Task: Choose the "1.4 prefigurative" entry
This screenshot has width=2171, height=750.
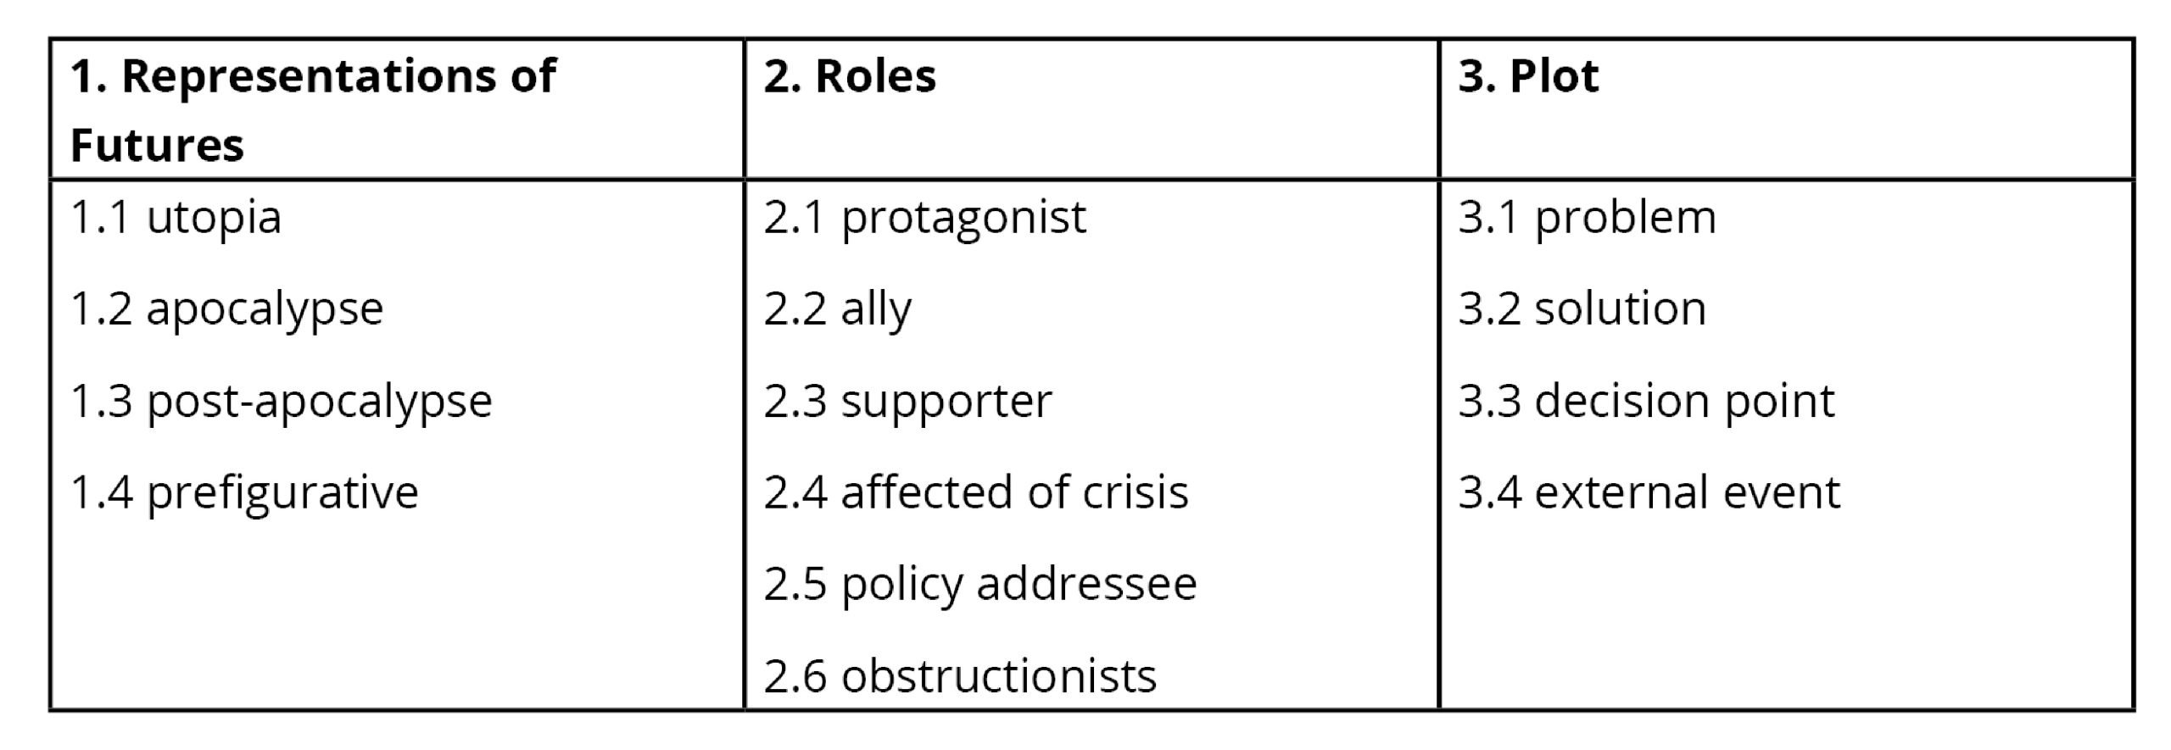Action: (x=244, y=492)
